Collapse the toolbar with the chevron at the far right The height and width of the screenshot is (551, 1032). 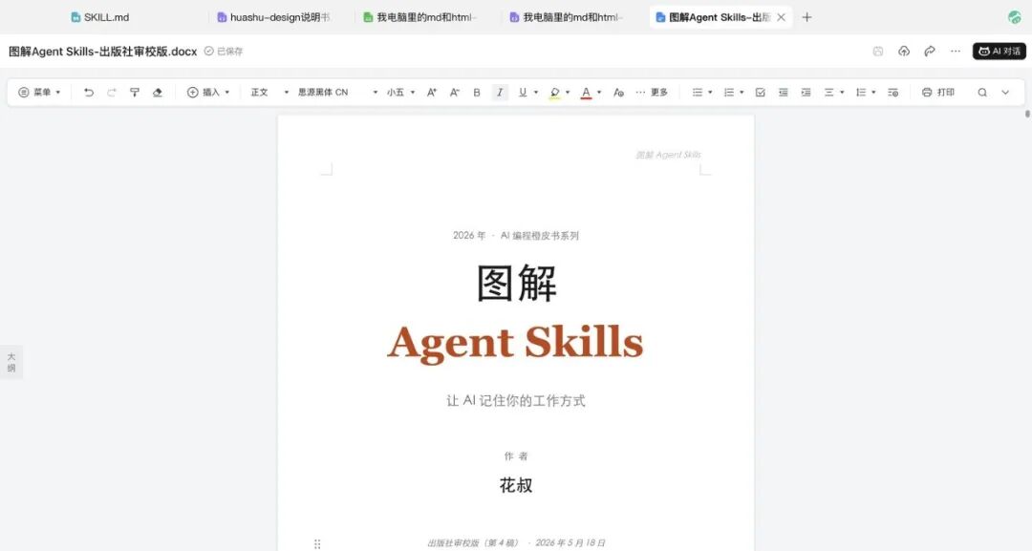[x=1005, y=93]
